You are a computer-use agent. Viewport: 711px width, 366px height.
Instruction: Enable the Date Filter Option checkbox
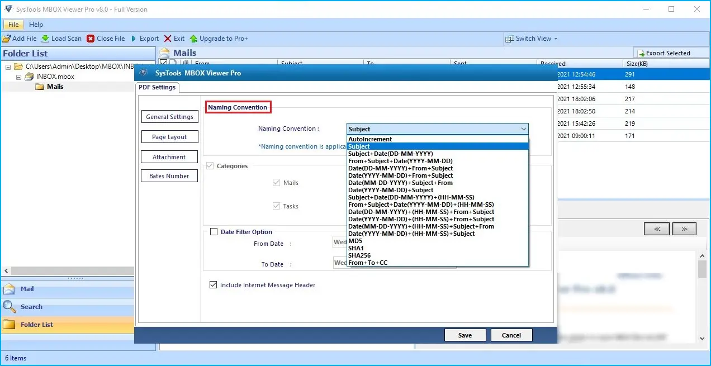pos(215,232)
